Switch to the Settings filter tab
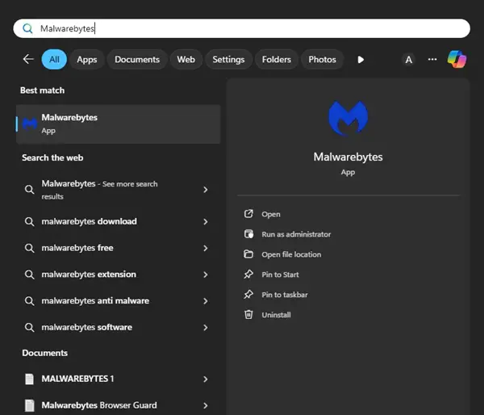The image size is (484, 415). click(x=228, y=59)
